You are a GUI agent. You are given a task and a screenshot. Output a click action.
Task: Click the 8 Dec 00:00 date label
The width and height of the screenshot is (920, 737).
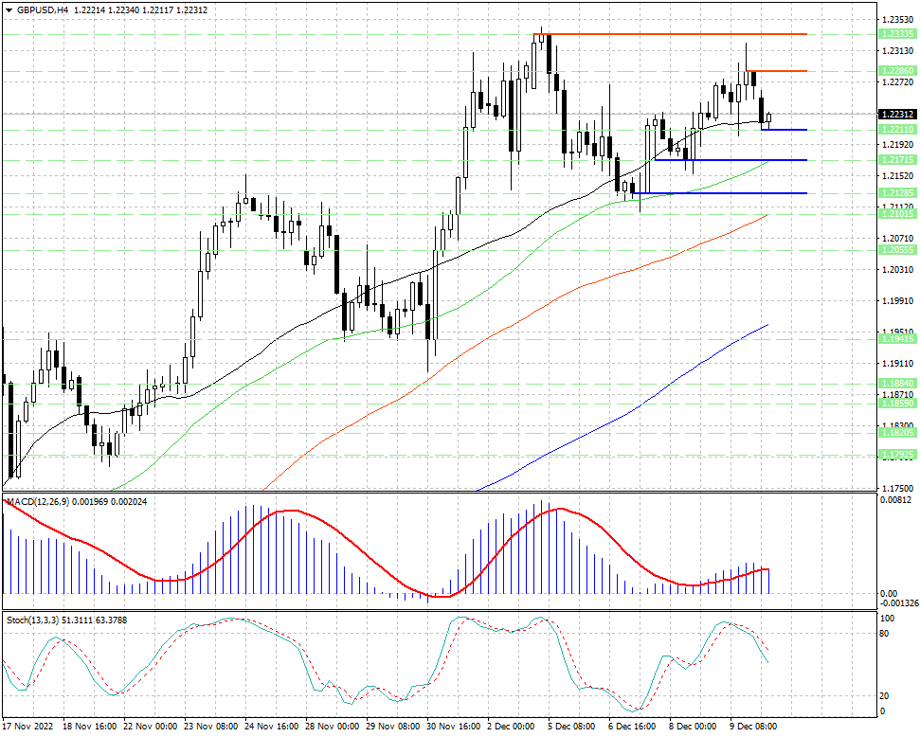click(693, 727)
